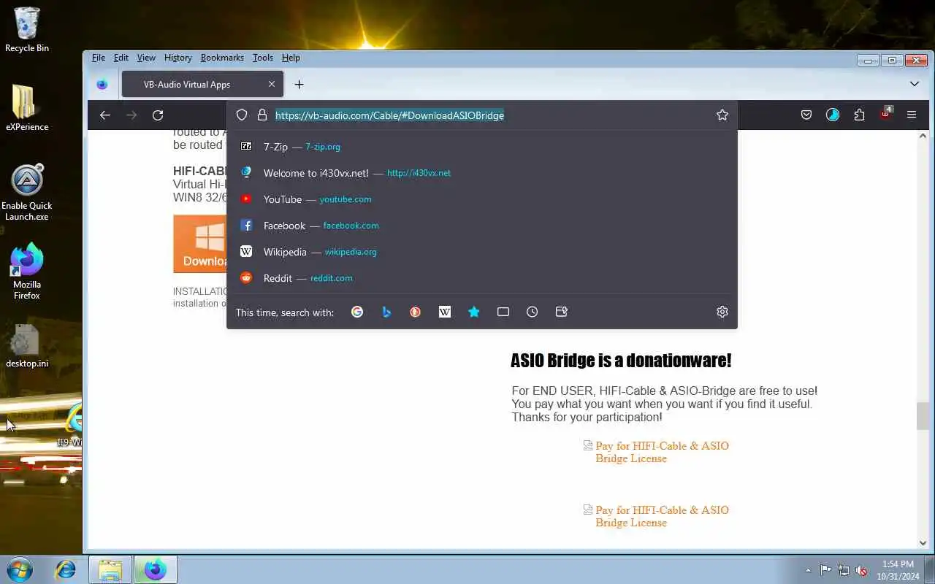Search this time with Wikipedia
The width and height of the screenshot is (935, 584).
coord(445,312)
